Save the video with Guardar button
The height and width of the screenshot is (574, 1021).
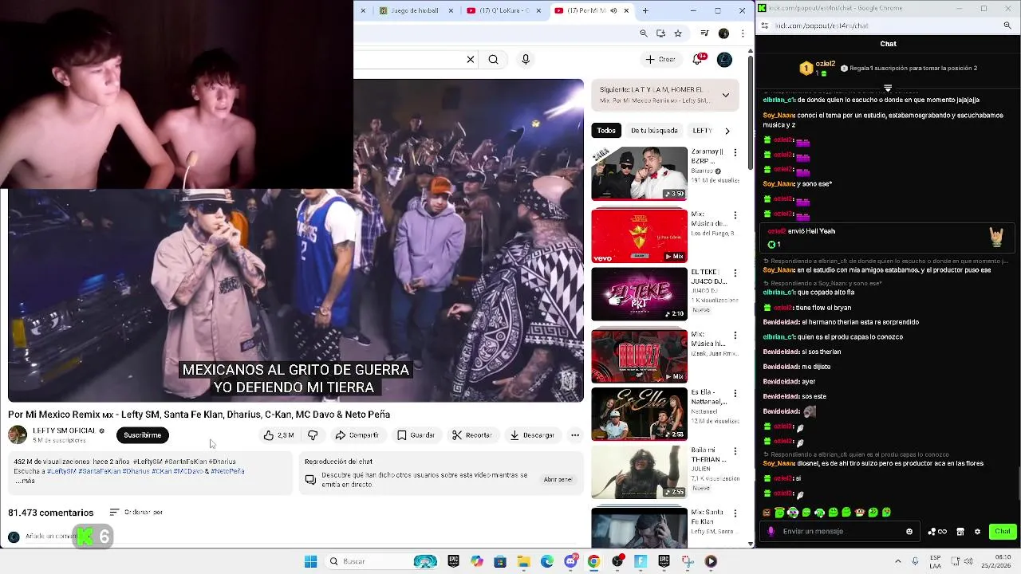click(416, 435)
